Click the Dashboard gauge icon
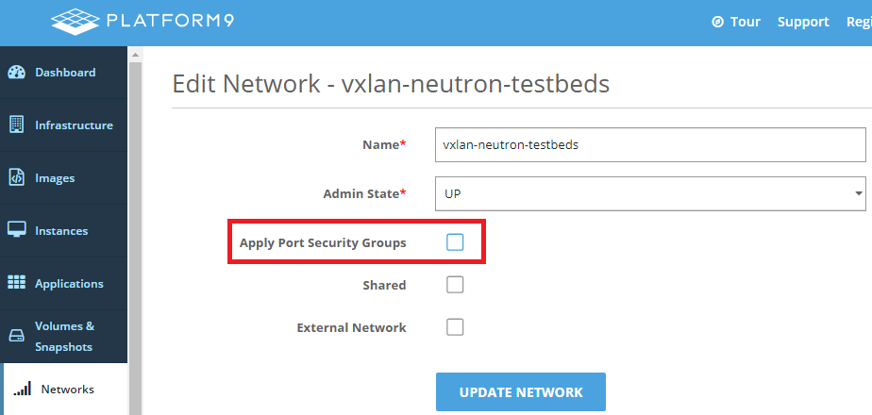The image size is (872, 415). (x=16, y=73)
